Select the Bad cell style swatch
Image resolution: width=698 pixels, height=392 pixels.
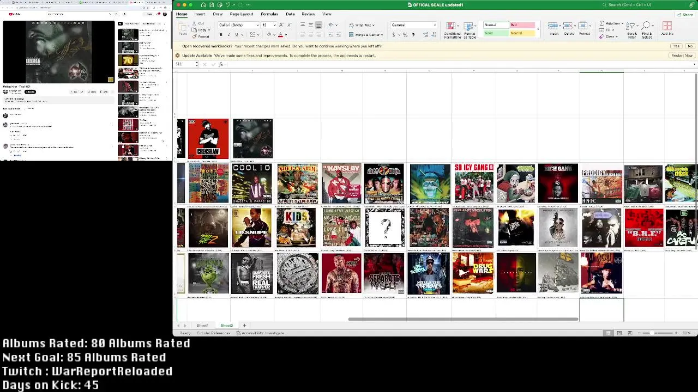522,25
